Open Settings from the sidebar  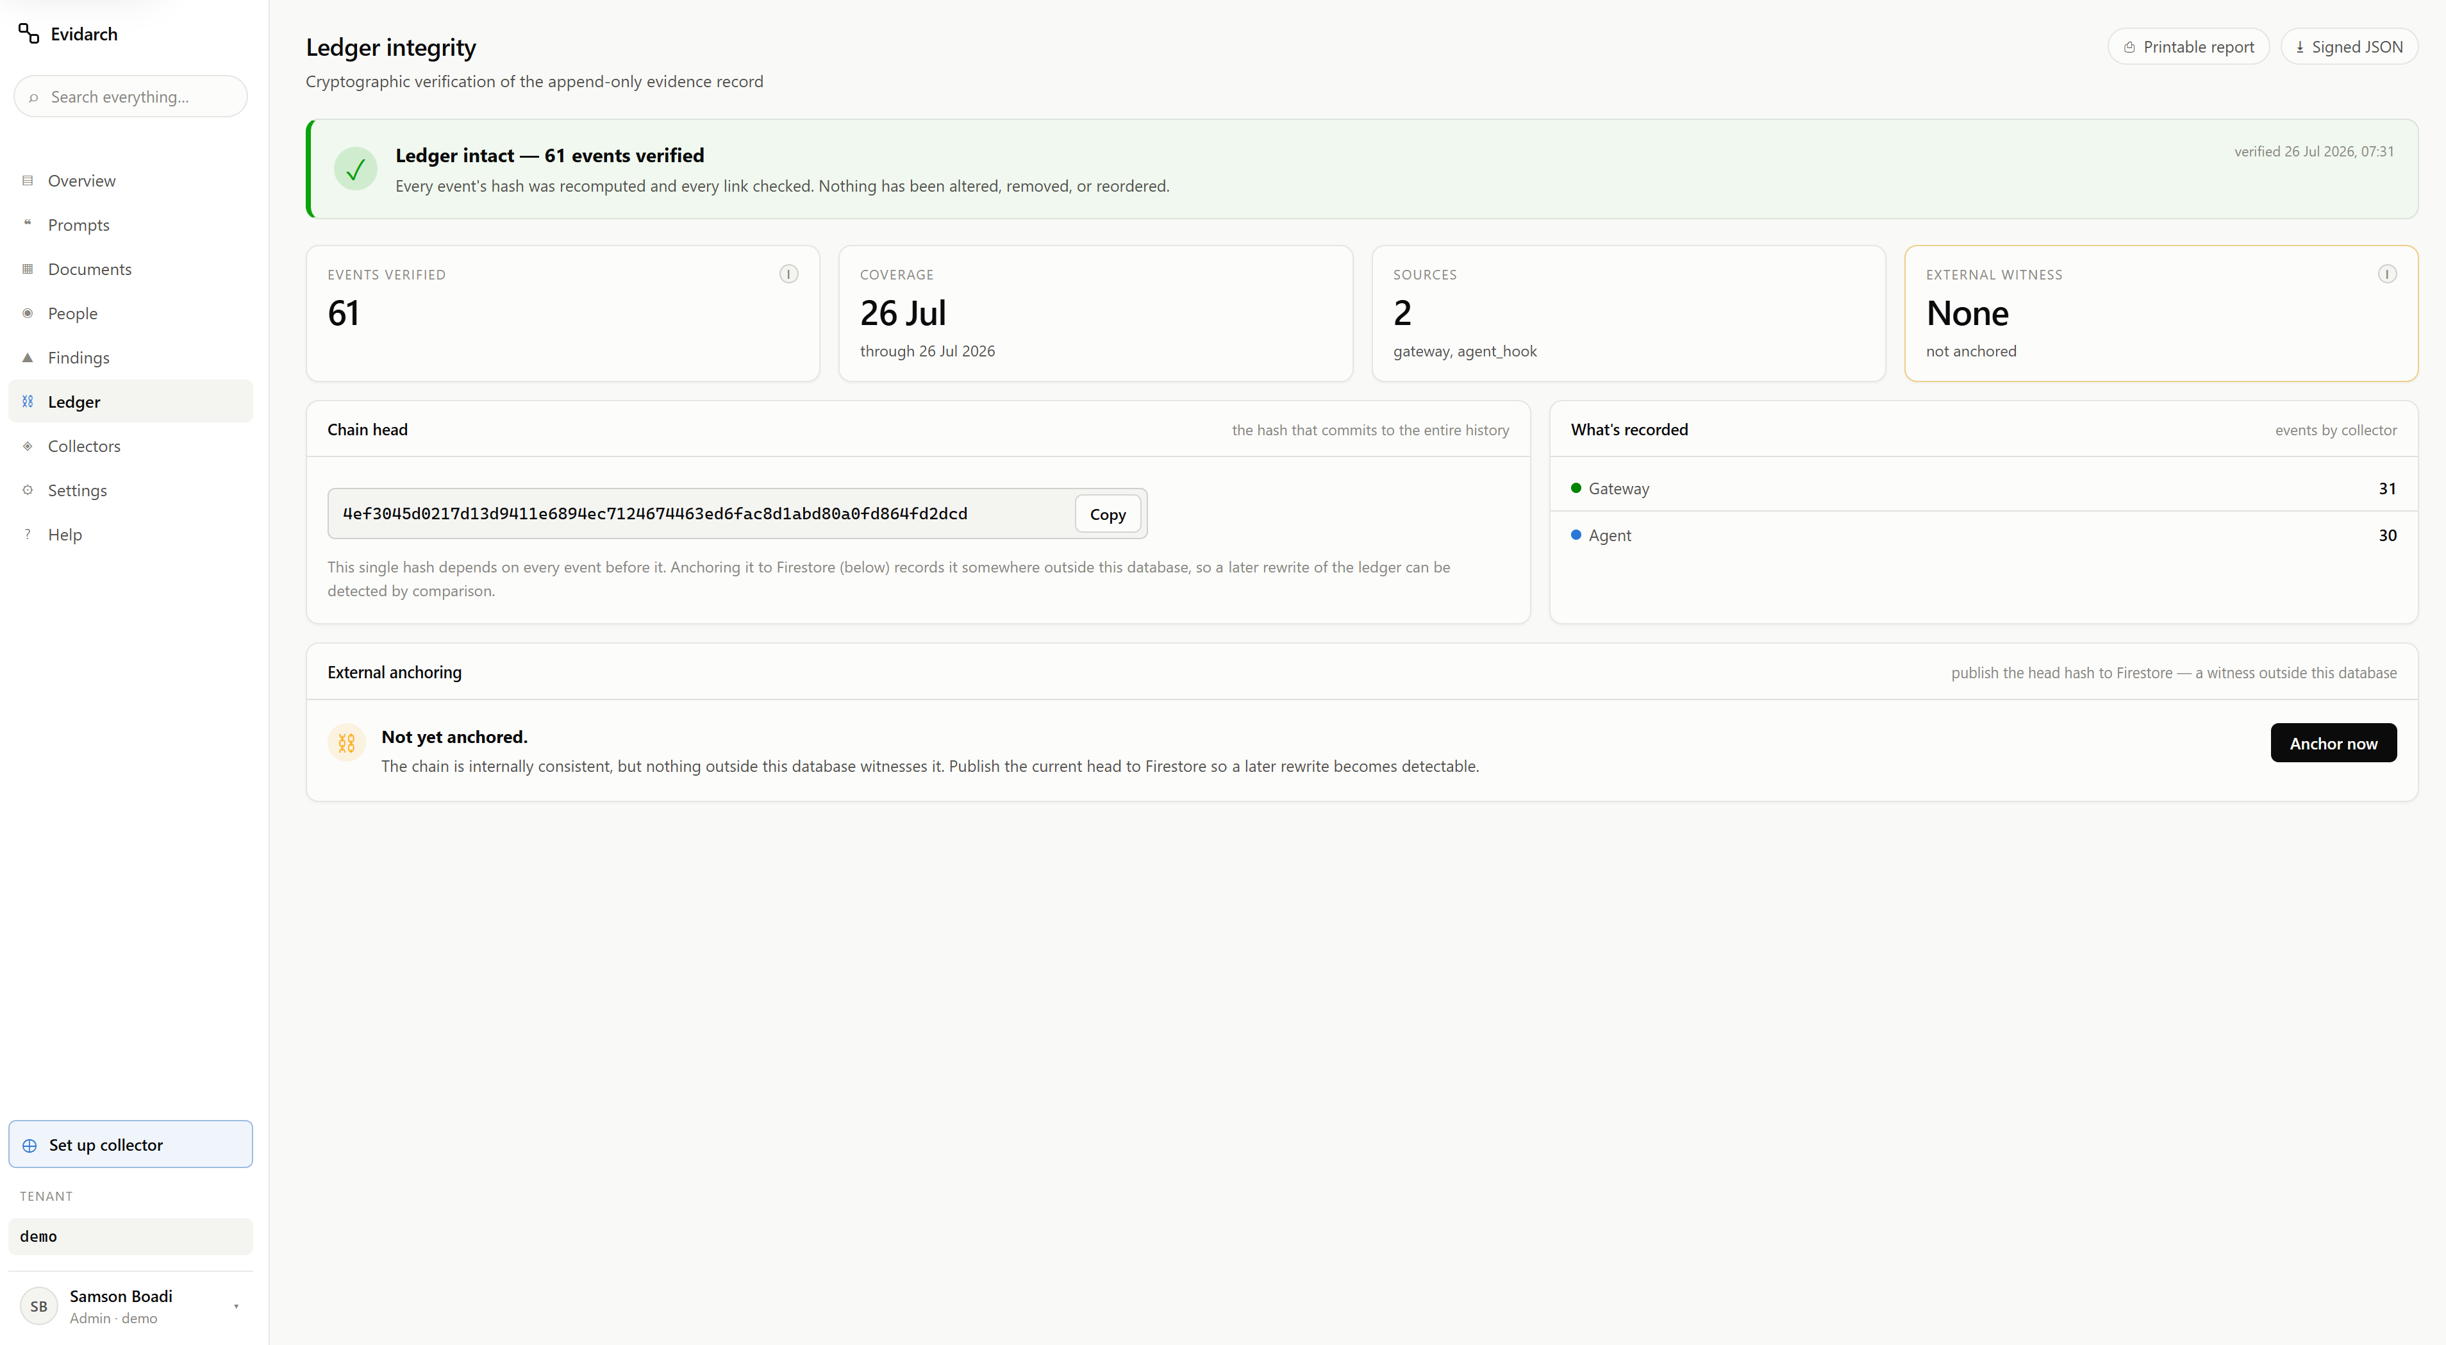click(x=131, y=490)
